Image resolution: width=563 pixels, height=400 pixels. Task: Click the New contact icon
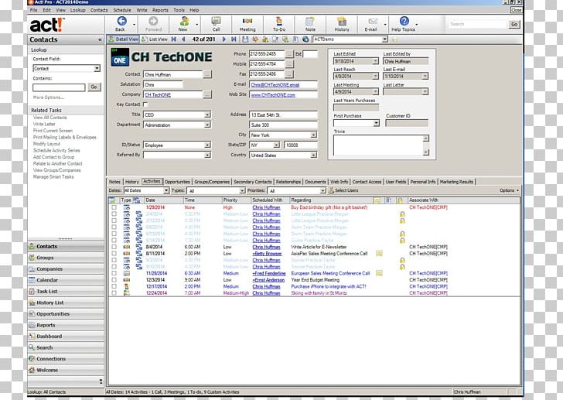pyautogui.click(x=184, y=21)
